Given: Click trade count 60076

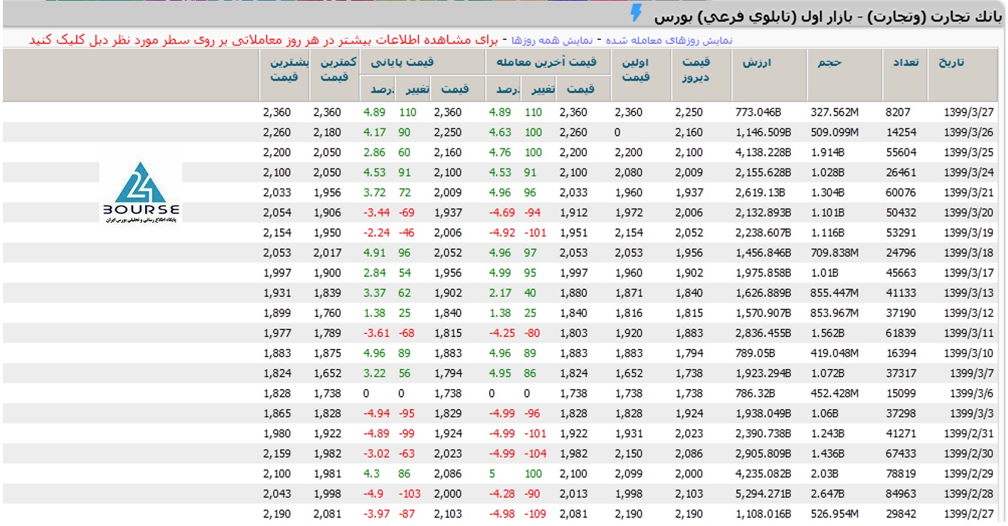Looking at the screenshot, I should coord(902,192).
